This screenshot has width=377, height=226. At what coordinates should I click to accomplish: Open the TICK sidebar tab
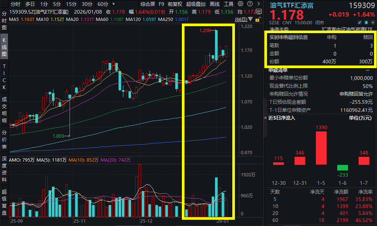4,77
